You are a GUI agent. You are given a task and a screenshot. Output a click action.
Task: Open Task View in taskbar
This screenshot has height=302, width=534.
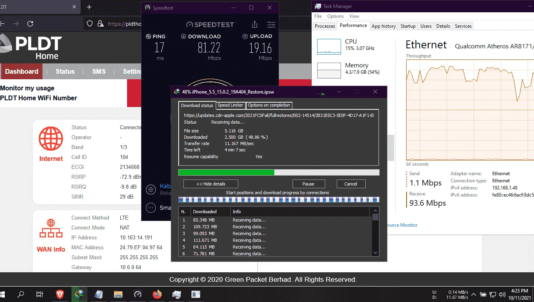click(40, 294)
